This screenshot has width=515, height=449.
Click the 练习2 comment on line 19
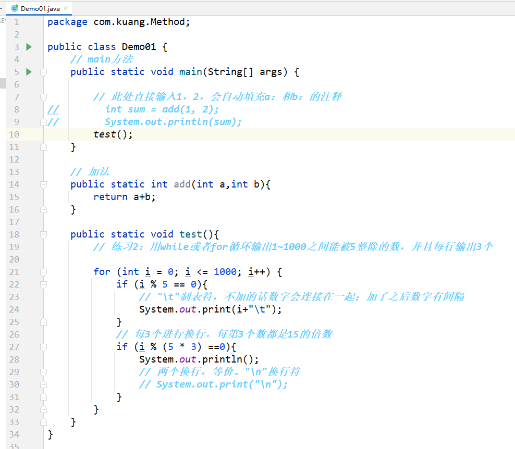tap(293, 247)
